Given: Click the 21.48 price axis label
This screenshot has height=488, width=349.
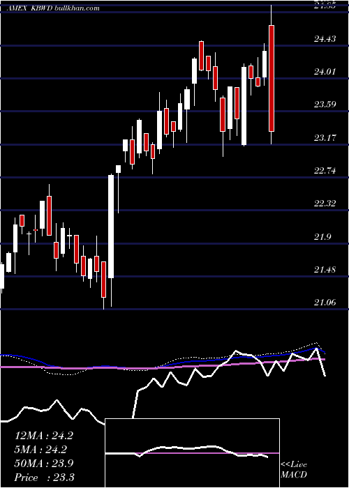Looking at the screenshot, I should [325, 270].
